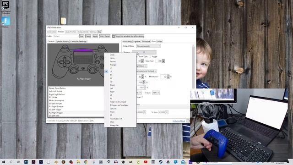
Task: Open Windows Start menu
Action: (3, 162)
